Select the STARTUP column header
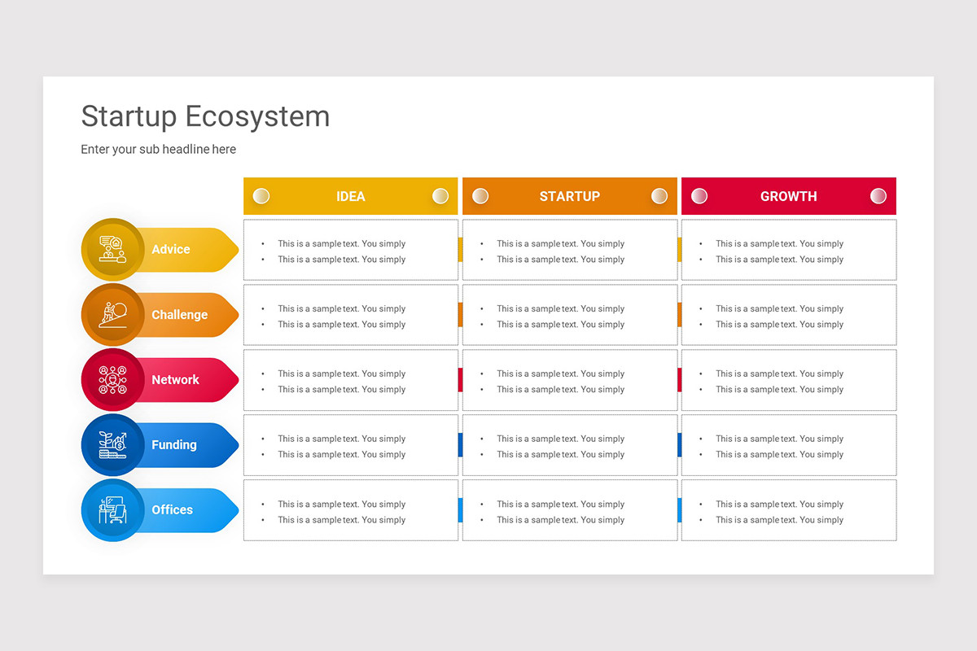The image size is (977, 651). tap(570, 196)
